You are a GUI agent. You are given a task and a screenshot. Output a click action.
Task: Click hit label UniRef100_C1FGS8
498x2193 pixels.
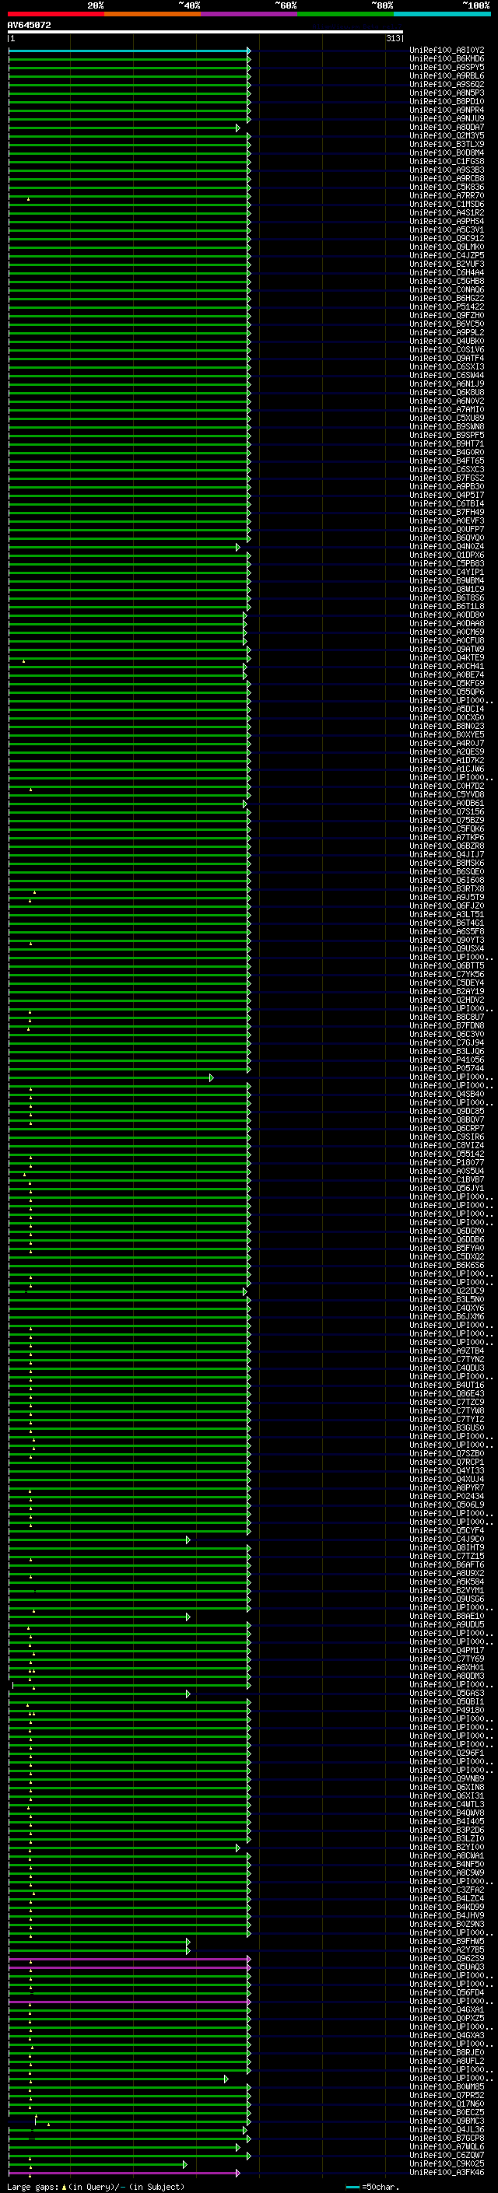coord(447,162)
